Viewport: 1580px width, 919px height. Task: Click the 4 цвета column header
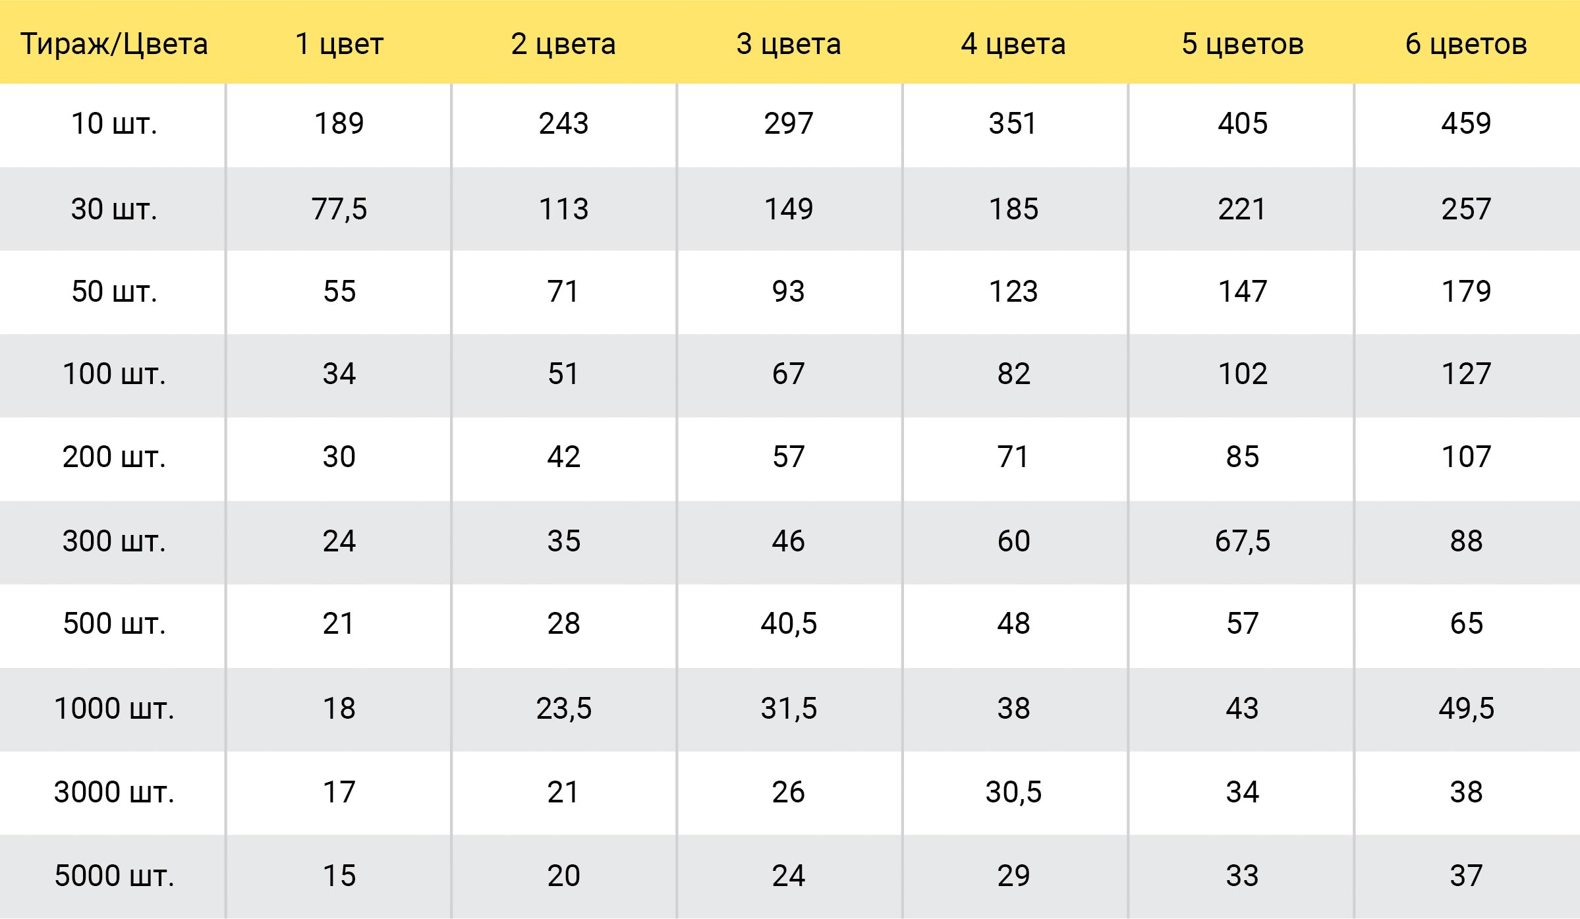[x=1013, y=43]
